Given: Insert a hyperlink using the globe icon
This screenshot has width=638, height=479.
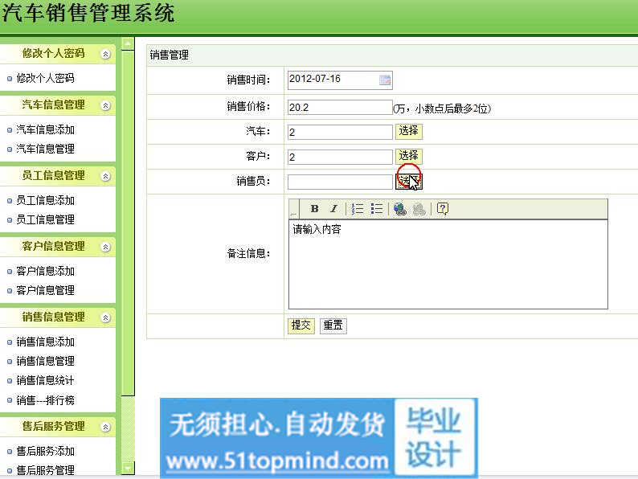Looking at the screenshot, I should pyautogui.click(x=399, y=209).
